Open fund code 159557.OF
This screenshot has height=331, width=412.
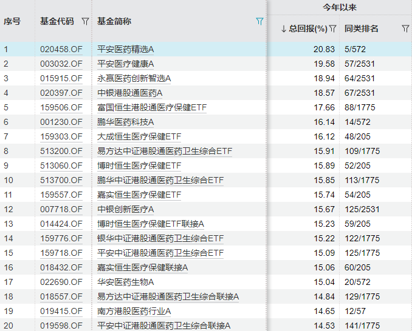click(61, 195)
